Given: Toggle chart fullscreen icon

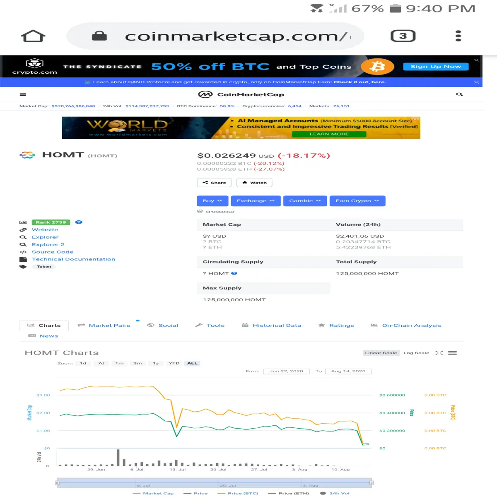Looking at the screenshot, I should pyautogui.click(x=439, y=353).
